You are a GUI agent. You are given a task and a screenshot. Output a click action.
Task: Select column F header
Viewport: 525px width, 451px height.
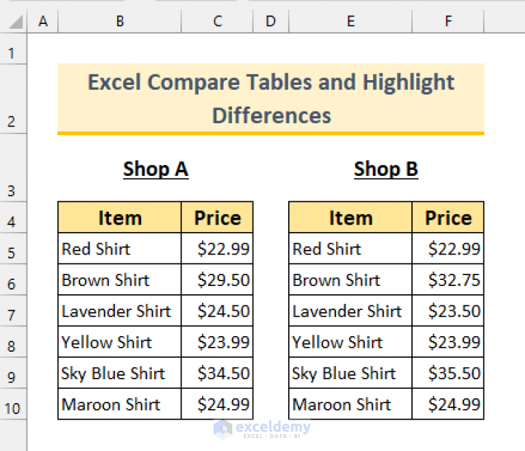coord(448,22)
